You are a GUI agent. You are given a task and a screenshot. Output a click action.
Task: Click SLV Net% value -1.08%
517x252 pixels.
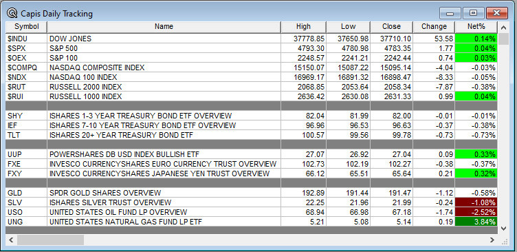[x=476, y=202]
